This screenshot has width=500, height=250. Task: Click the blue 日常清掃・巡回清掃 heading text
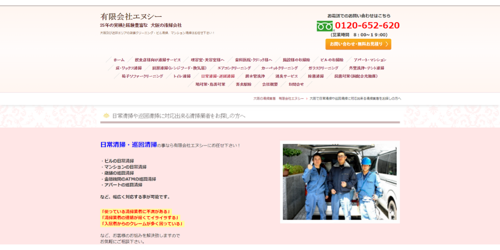click(x=128, y=145)
